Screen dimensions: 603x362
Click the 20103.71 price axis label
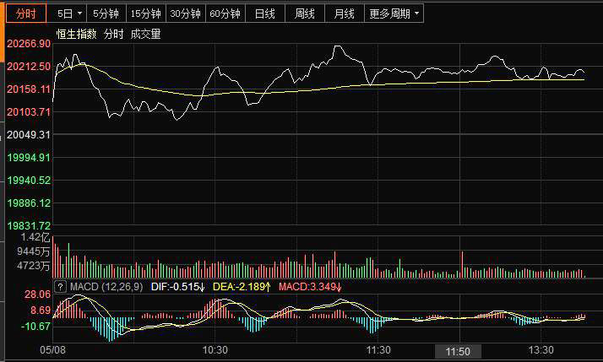click(x=29, y=112)
